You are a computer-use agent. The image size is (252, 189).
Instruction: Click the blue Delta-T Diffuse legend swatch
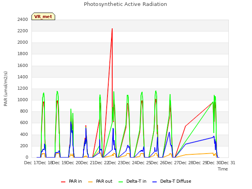coord(154,182)
